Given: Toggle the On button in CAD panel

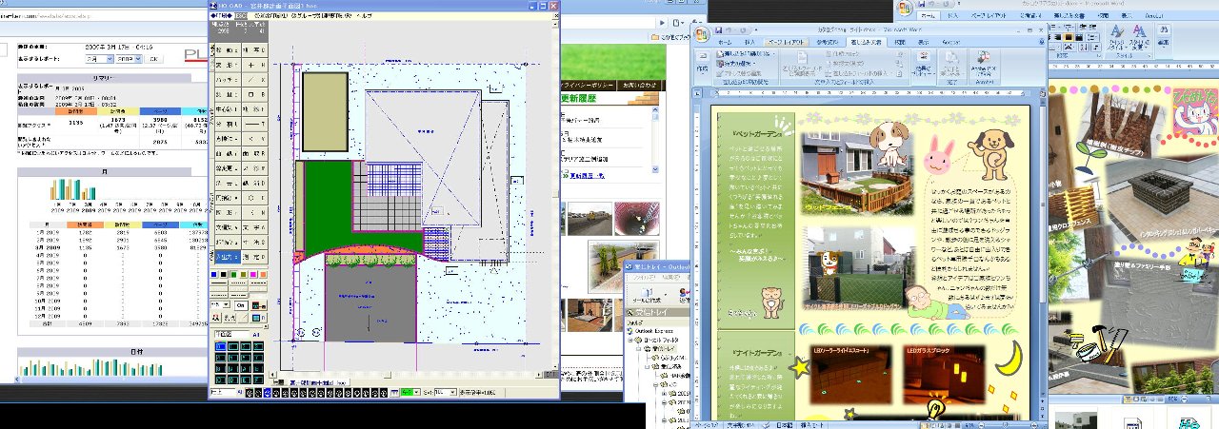Looking at the screenshot, I should point(241,305).
